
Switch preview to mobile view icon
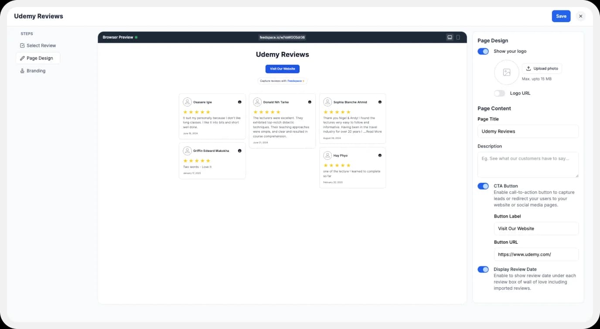[458, 37]
